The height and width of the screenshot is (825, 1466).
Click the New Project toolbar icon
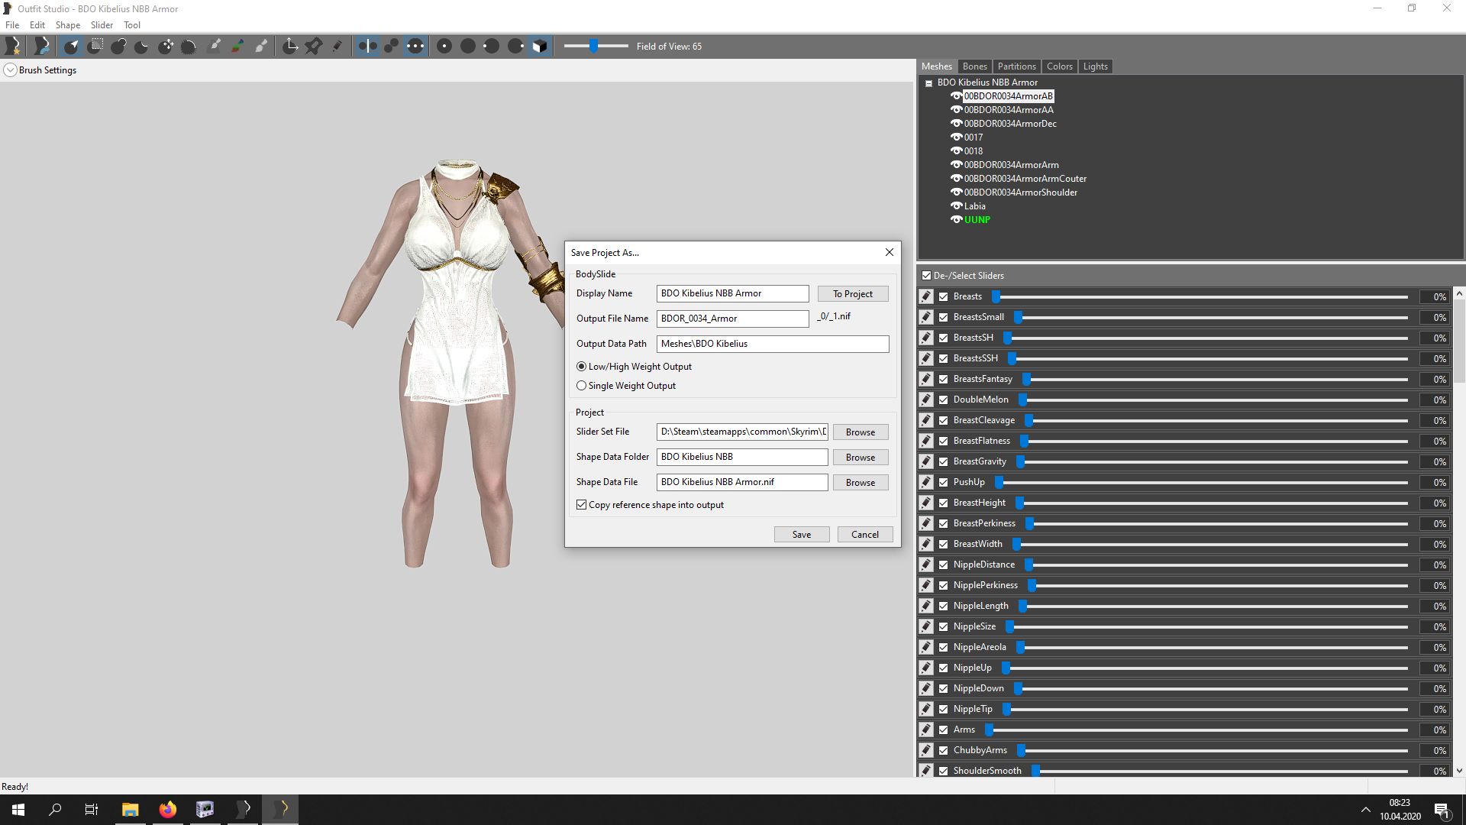point(13,46)
